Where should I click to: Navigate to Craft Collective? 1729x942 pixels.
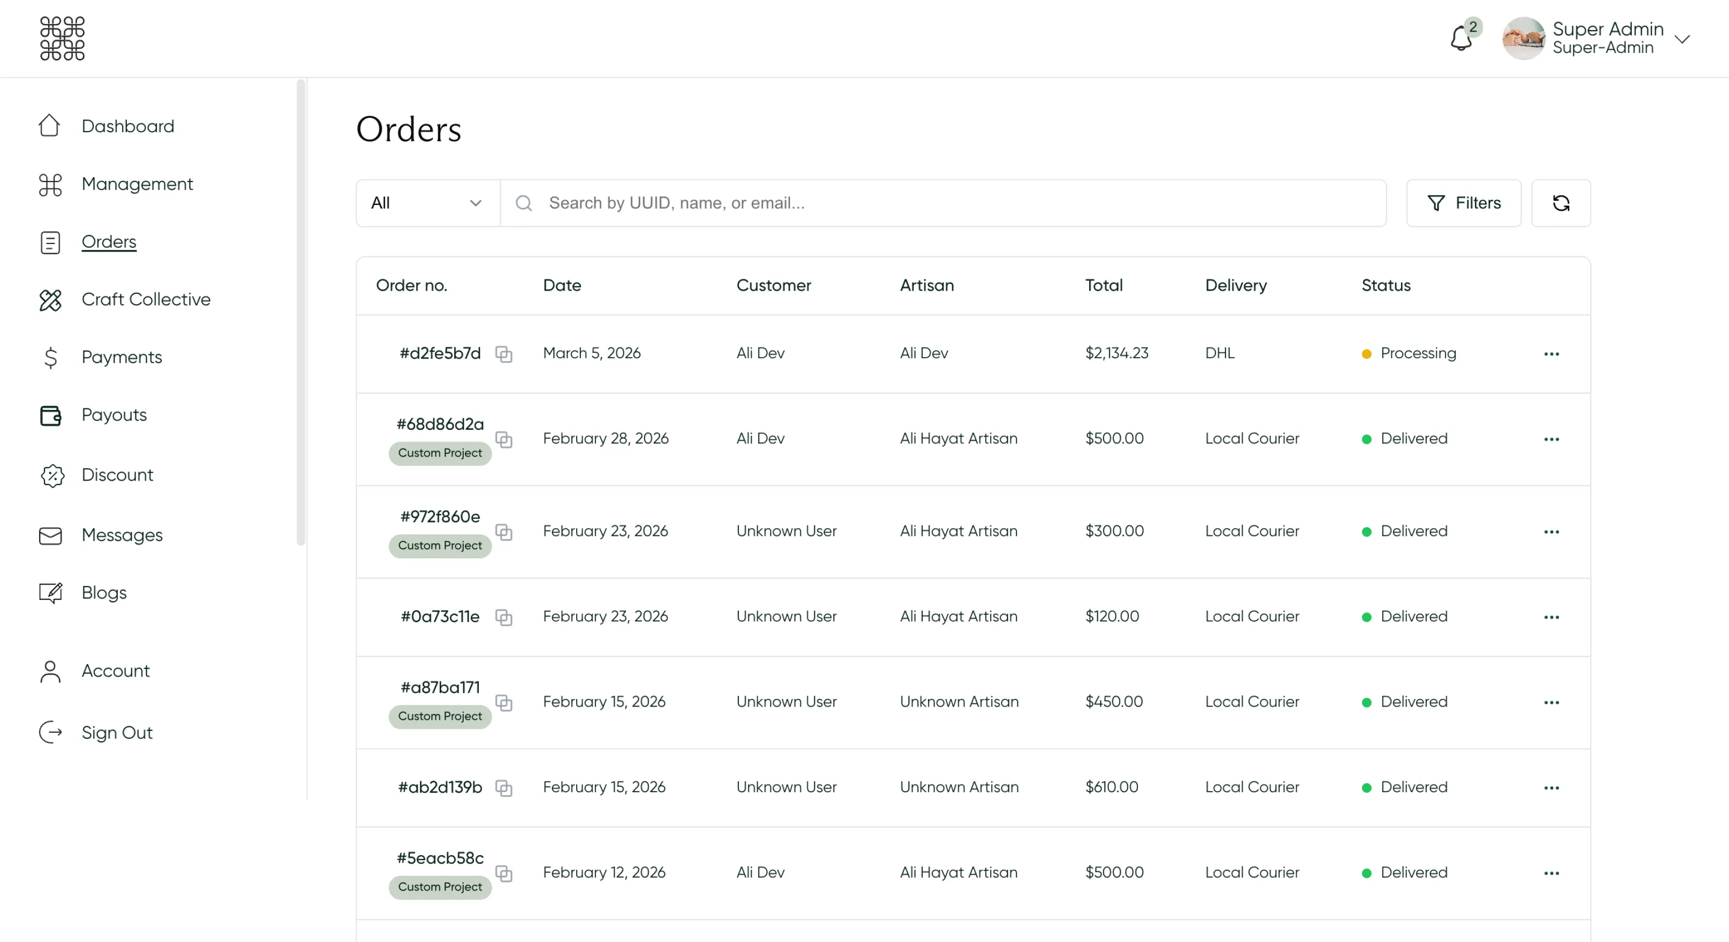tap(146, 299)
